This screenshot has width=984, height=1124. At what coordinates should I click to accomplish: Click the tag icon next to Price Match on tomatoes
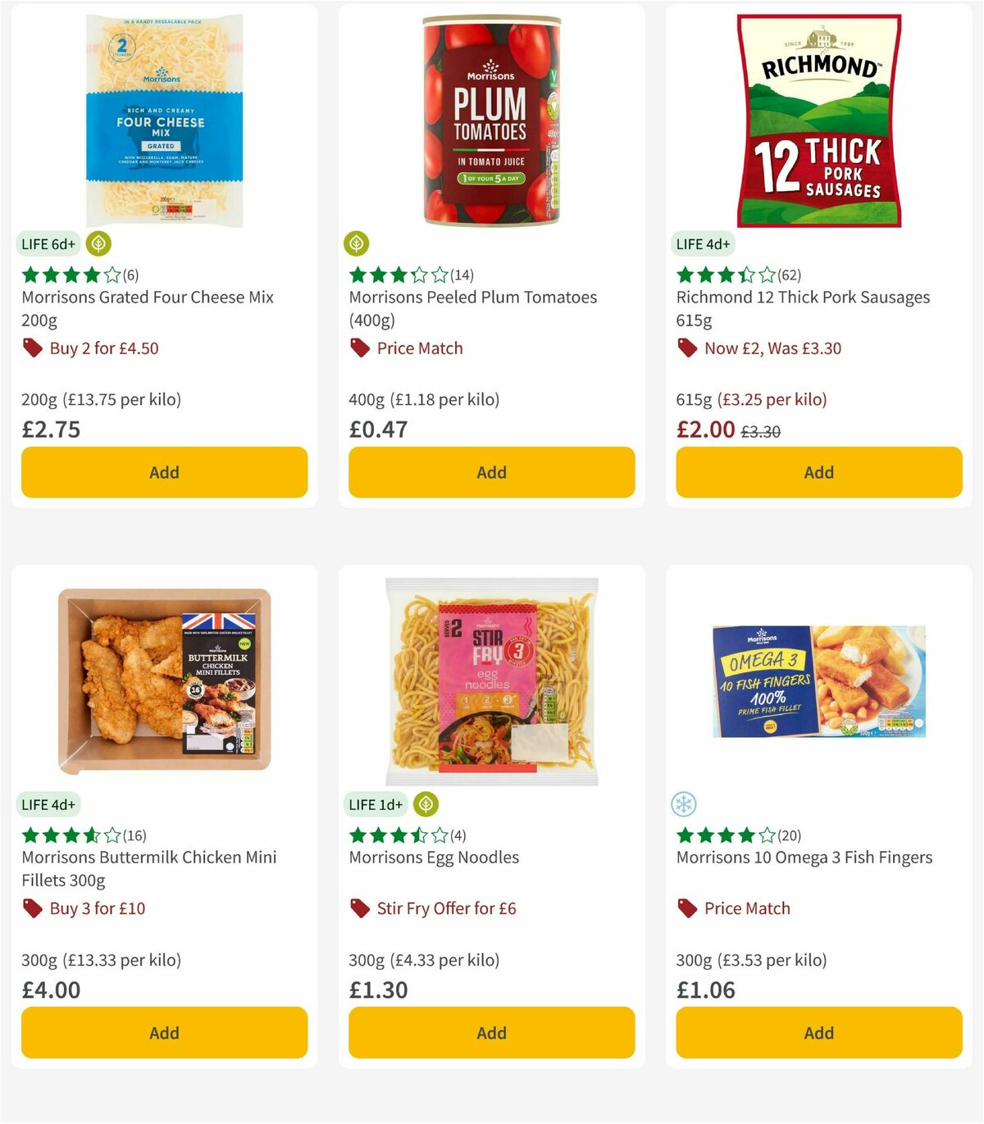pos(358,348)
